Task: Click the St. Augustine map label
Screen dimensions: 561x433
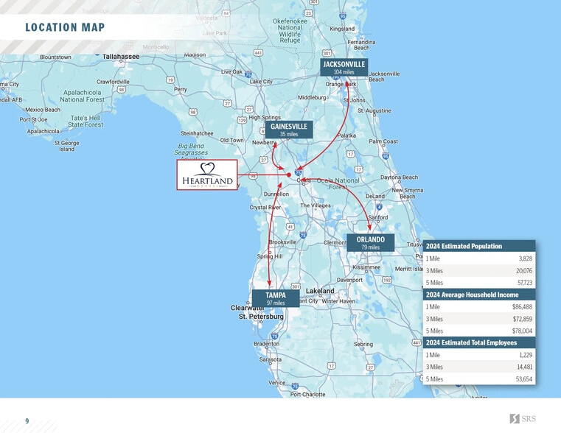Action: click(x=374, y=110)
